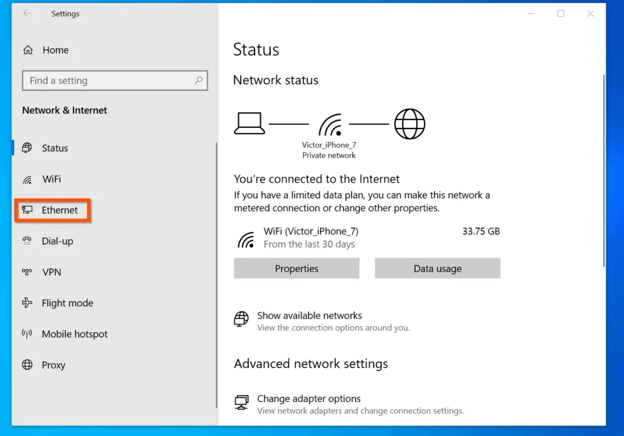Image resolution: width=624 pixels, height=436 pixels.
Task: Select the VPN icon in the sidebar
Action: click(x=27, y=272)
